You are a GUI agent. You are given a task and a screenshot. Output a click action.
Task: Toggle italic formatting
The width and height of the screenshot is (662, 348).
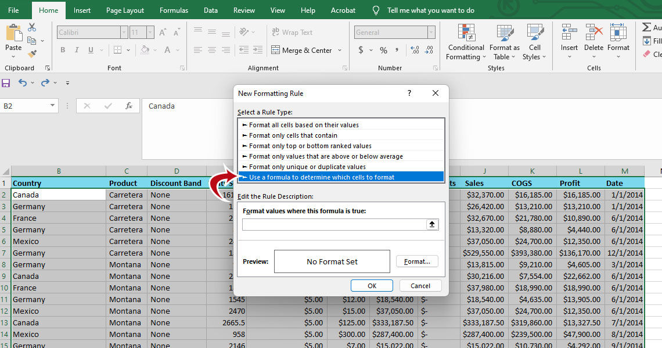click(x=76, y=50)
